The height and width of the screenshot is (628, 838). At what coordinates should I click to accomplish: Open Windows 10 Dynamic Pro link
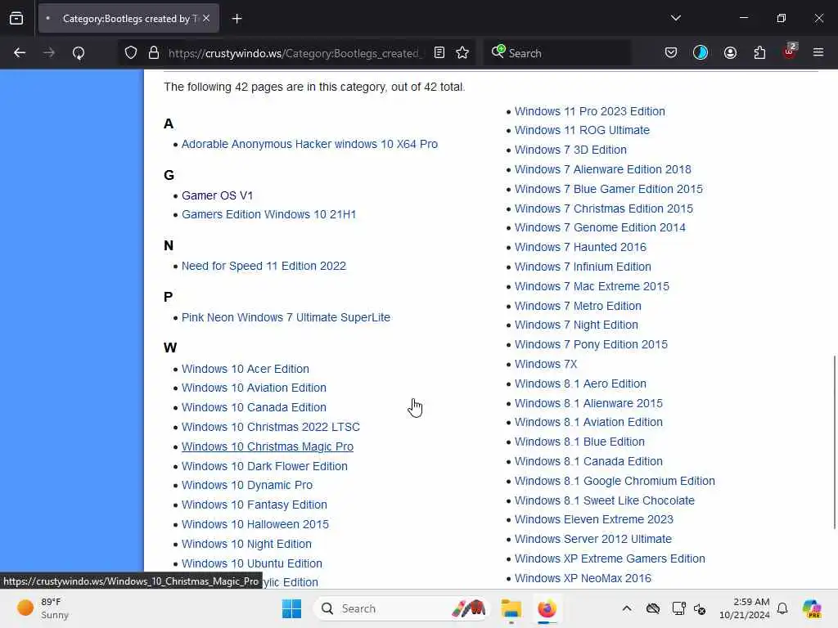pos(247,485)
